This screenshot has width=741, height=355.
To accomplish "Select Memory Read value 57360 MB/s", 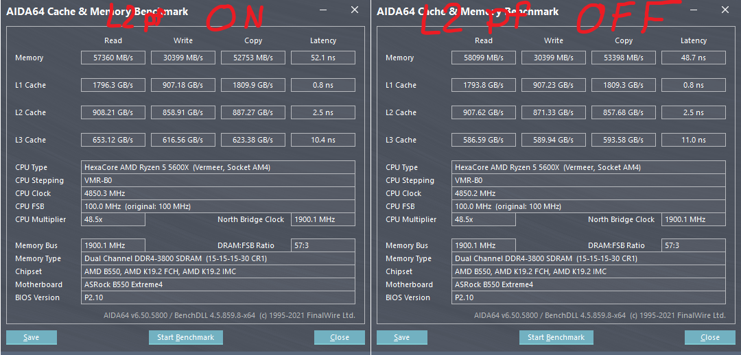I will coord(113,58).
